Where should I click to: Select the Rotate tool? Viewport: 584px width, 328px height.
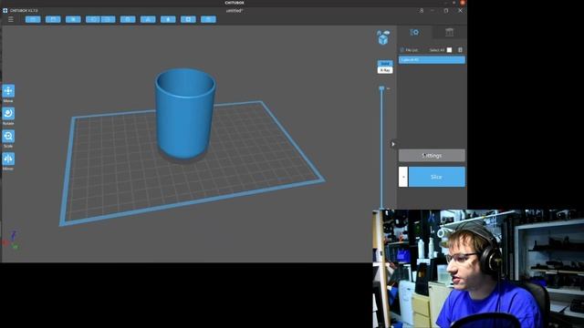click(x=8, y=114)
